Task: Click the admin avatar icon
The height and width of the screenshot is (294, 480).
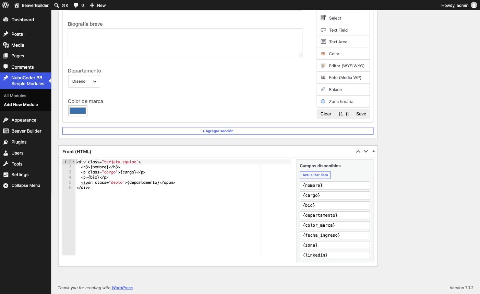Action: [x=474, y=5]
